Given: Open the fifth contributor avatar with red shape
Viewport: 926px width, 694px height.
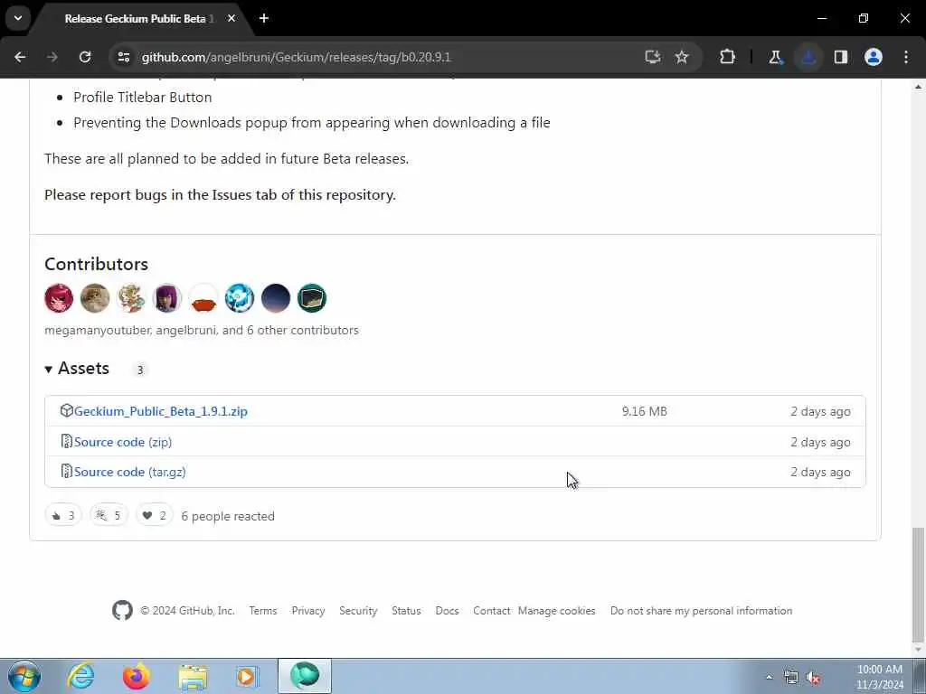Looking at the screenshot, I should point(203,298).
